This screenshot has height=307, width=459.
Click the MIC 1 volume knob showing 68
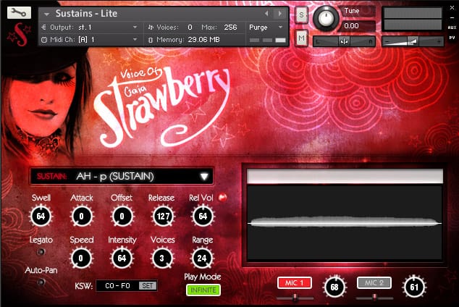tap(334, 287)
